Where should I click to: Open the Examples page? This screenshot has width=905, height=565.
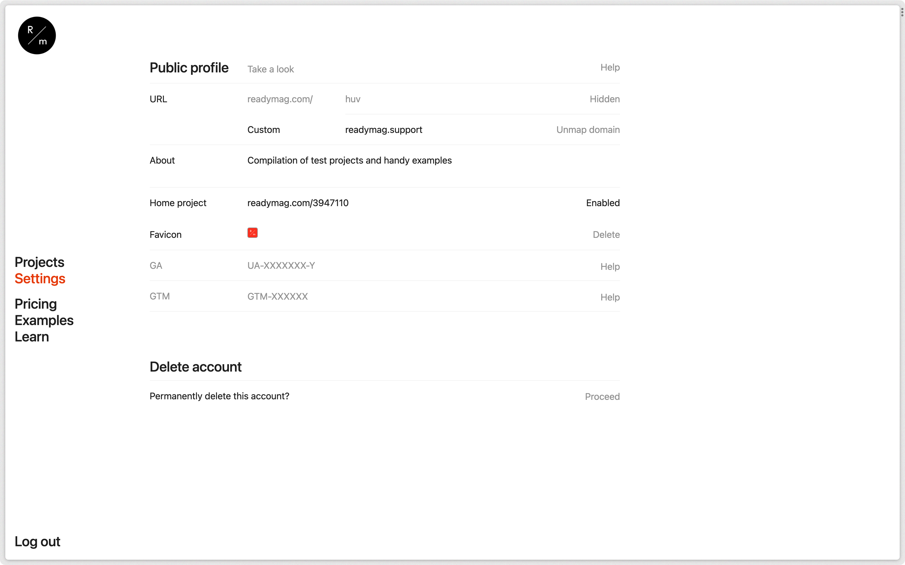click(44, 320)
